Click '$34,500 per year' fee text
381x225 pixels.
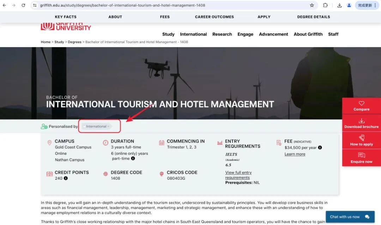pyautogui.click(x=300, y=148)
